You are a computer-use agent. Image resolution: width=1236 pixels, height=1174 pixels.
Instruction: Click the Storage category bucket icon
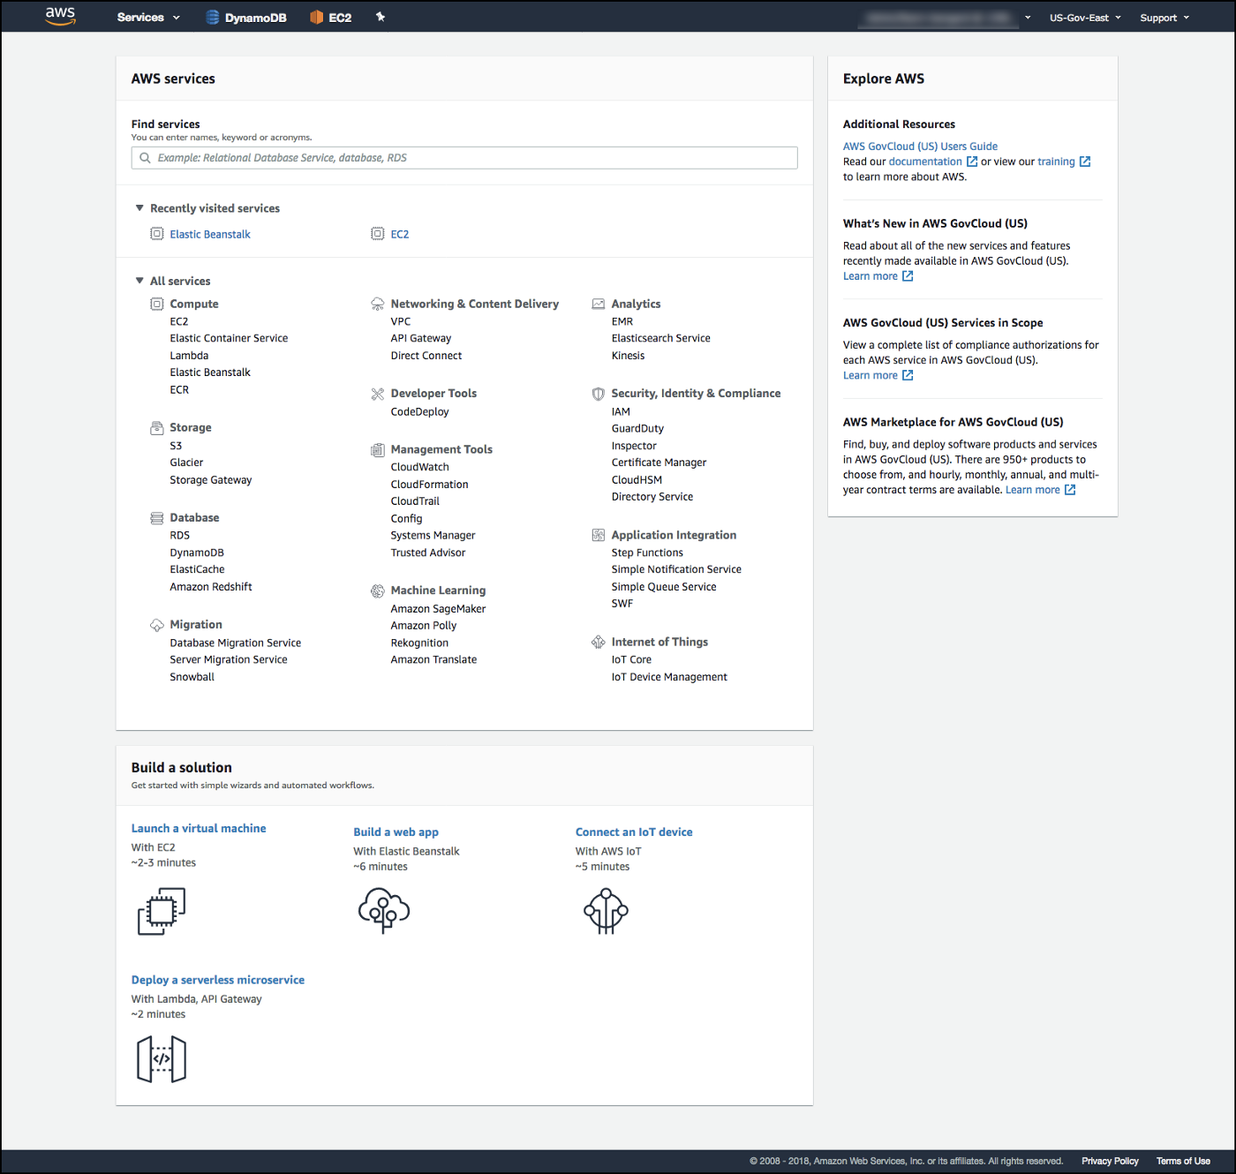(x=157, y=427)
